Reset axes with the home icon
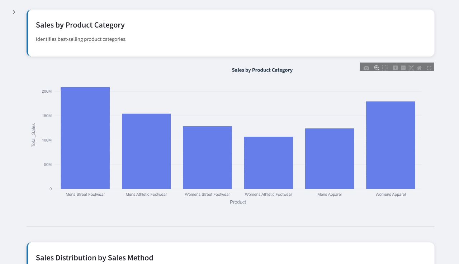 pyautogui.click(x=419, y=68)
